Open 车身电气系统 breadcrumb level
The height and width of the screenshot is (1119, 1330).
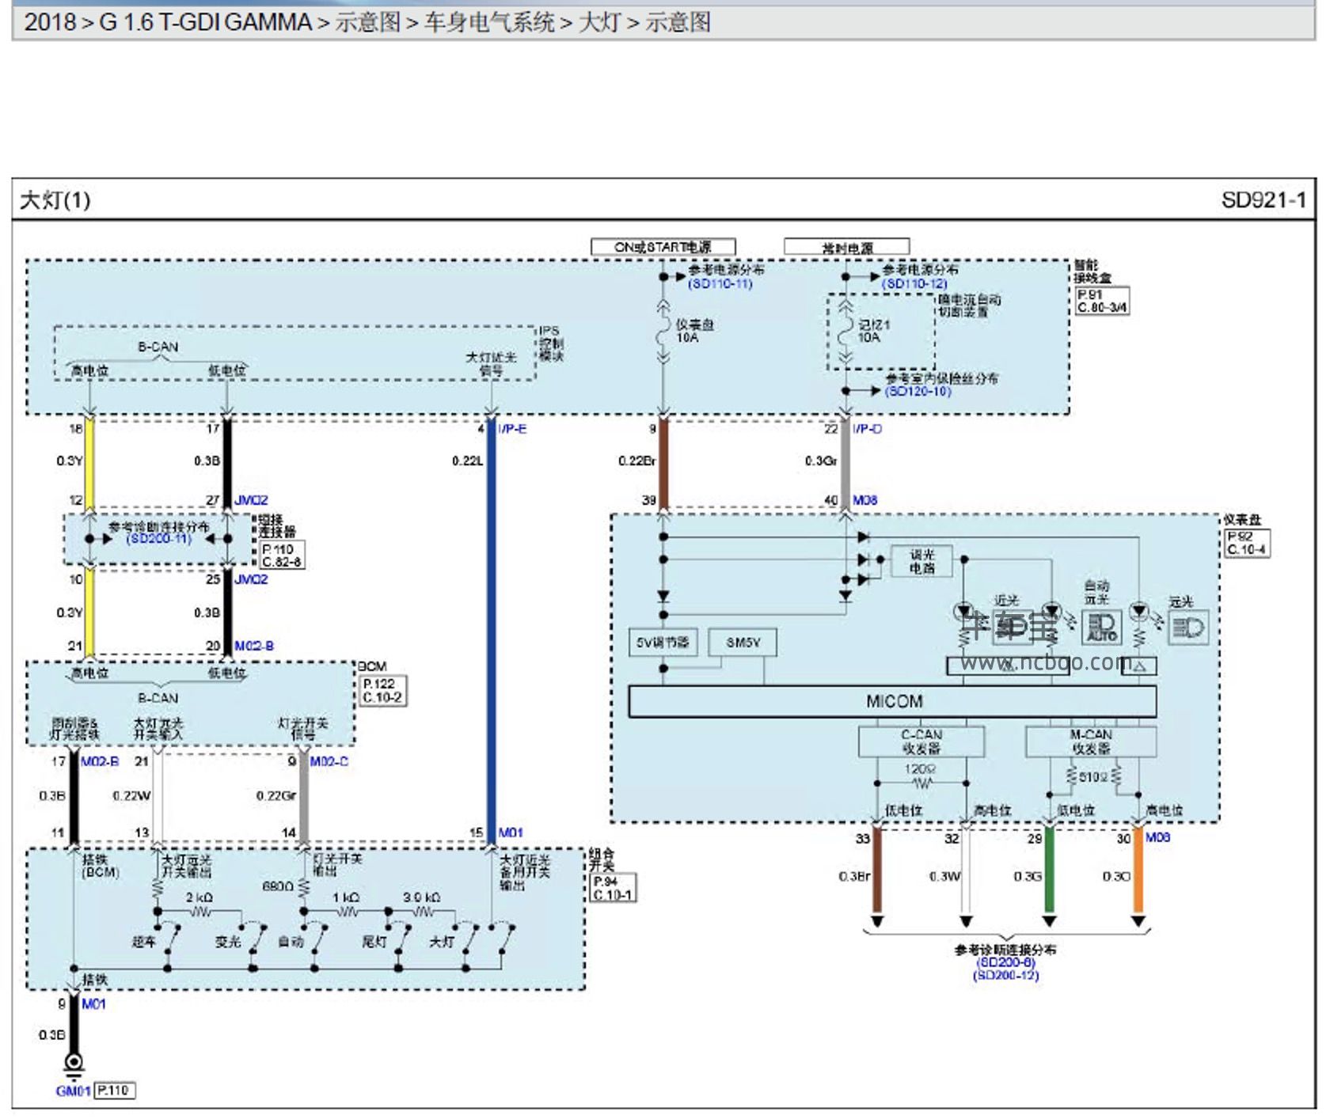pyautogui.click(x=489, y=22)
